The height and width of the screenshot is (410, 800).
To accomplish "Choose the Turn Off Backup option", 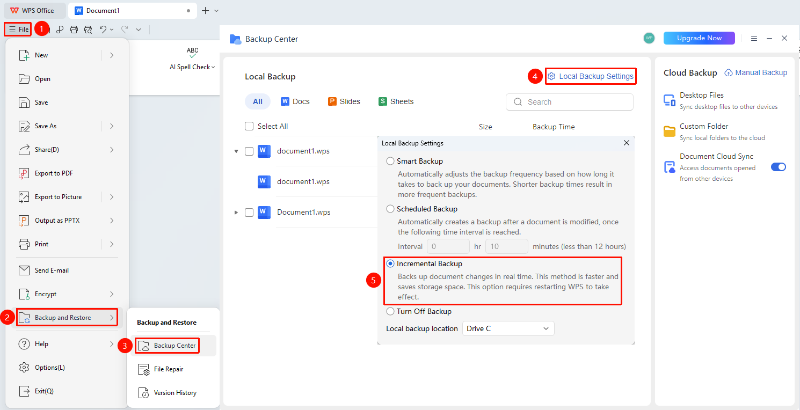I will [390, 311].
